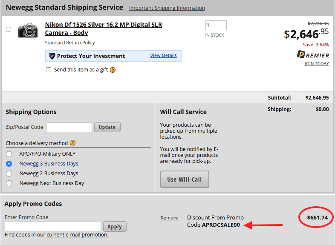Open Important Shipping Information link
The width and height of the screenshot is (335, 245).
tap(167, 8)
